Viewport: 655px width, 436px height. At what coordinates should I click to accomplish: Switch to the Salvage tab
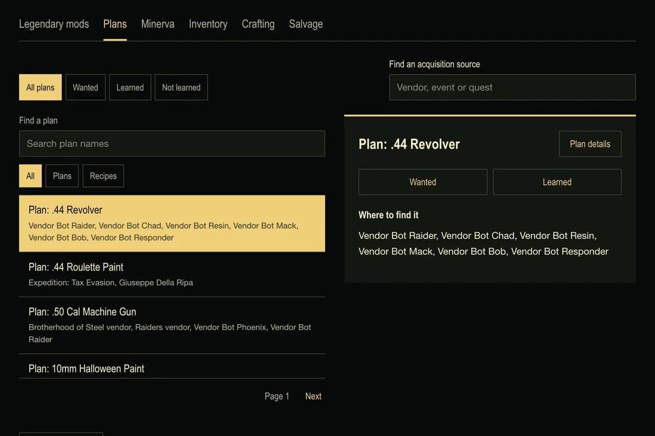click(x=306, y=24)
